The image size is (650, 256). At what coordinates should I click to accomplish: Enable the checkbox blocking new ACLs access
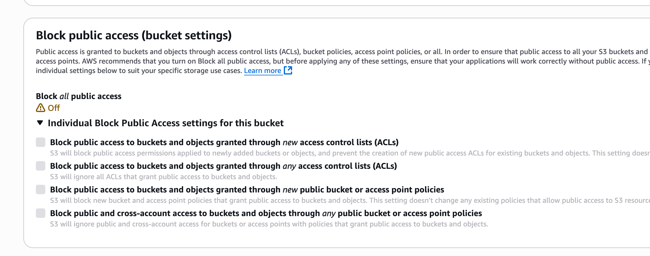[41, 142]
